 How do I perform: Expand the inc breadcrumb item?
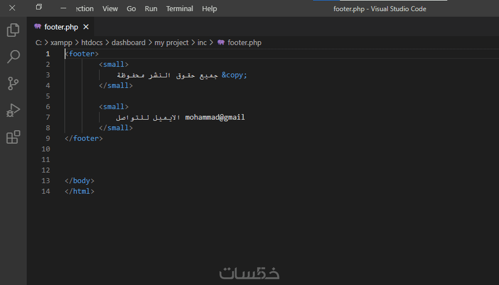pyautogui.click(x=202, y=42)
